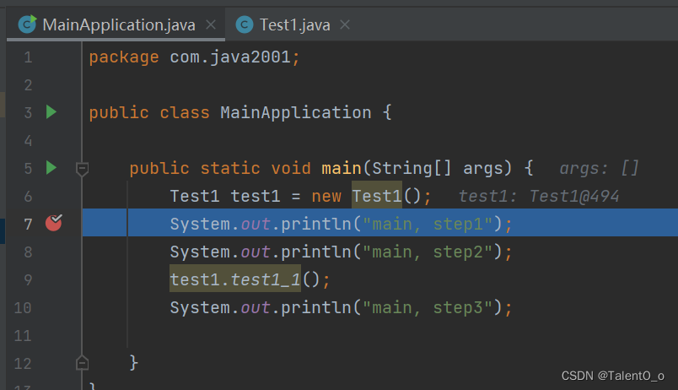Click line number 9 in the gutter
678x390 pixels.
pos(28,279)
